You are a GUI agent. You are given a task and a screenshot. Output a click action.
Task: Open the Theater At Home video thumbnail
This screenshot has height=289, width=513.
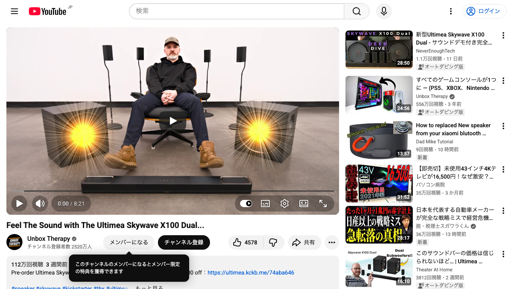tap(379, 268)
